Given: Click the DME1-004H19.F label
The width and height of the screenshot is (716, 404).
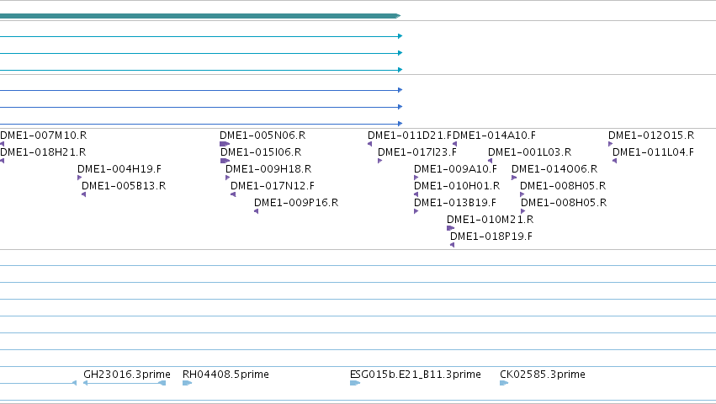Looking at the screenshot, I should pos(119,169).
